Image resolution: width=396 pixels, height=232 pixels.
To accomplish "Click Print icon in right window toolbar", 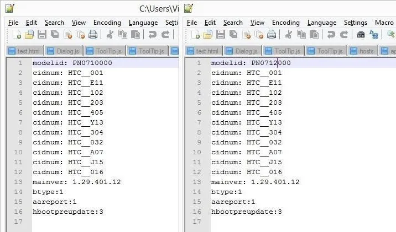I will [272, 34].
